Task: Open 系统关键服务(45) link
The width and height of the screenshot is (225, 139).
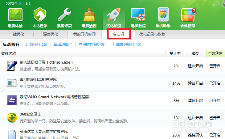Action: pyautogui.click(x=127, y=44)
